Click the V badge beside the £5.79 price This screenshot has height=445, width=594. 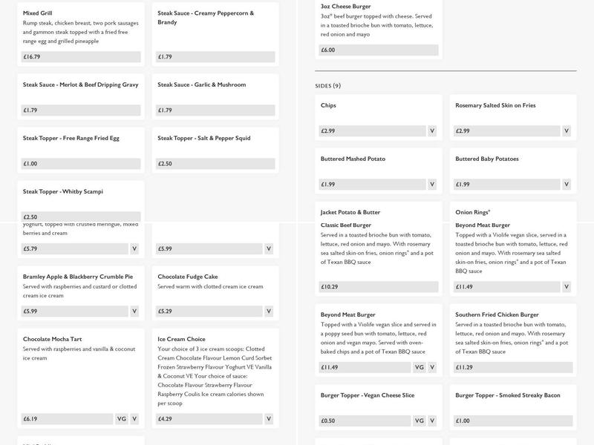point(134,248)
